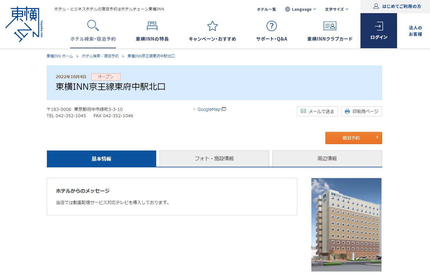Open the GoogleMap link
The image size is (430, 277).
[x=209, y=109]
